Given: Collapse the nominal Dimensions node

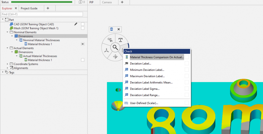Looking at the screenshot, I should point(12,36).
